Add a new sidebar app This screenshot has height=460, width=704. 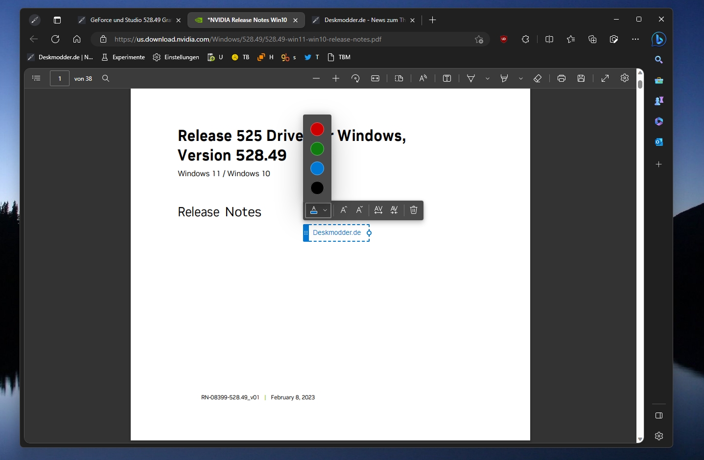tap(659, 164)
